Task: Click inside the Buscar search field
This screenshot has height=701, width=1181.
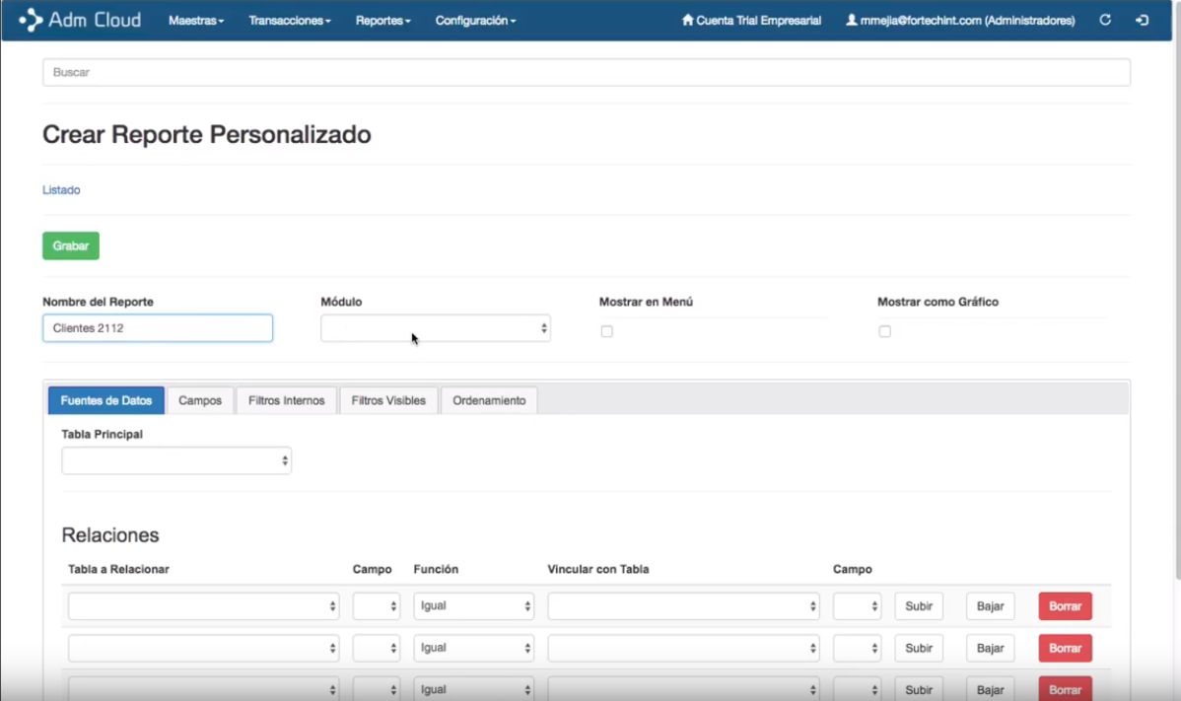Action: [586, 71]
